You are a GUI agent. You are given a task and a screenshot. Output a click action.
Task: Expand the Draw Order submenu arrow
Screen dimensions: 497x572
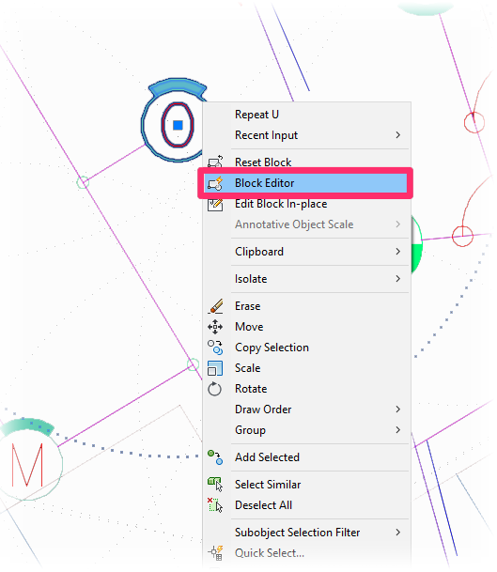point(398,410)
